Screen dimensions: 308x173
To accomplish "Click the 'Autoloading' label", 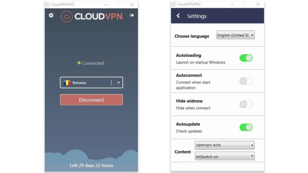I will pos(189,55).
